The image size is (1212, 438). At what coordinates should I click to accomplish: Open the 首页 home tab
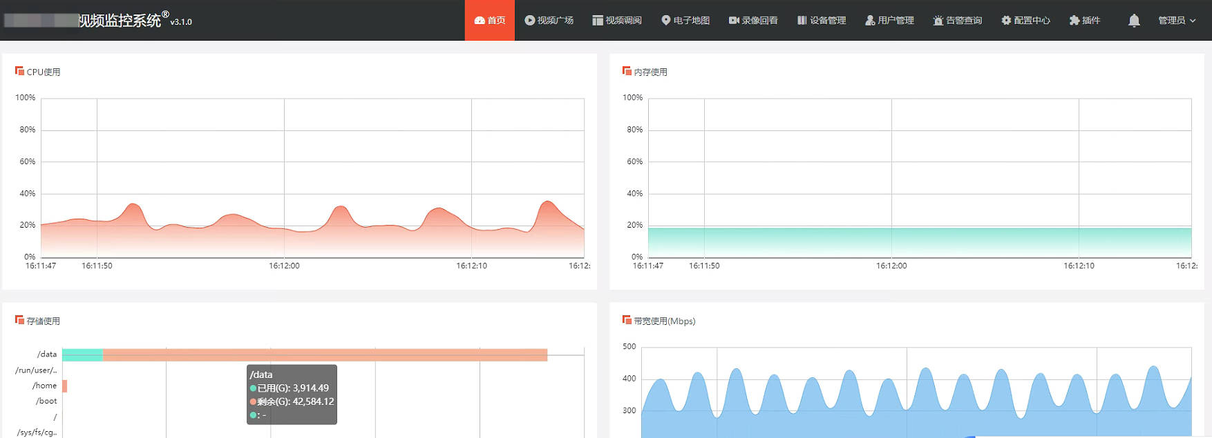click(489, 20)
